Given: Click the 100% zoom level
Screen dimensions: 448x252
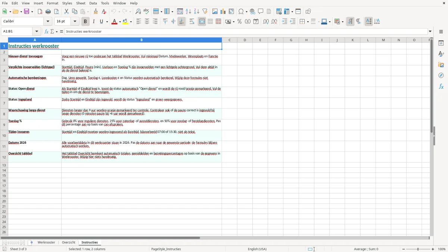Looking at the screenshot, I should coord(442,249).
